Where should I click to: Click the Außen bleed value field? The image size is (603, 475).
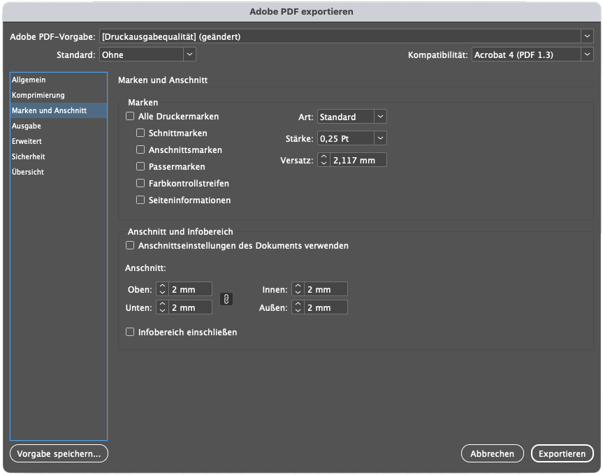pyautogui.click(x=326, y=307)
